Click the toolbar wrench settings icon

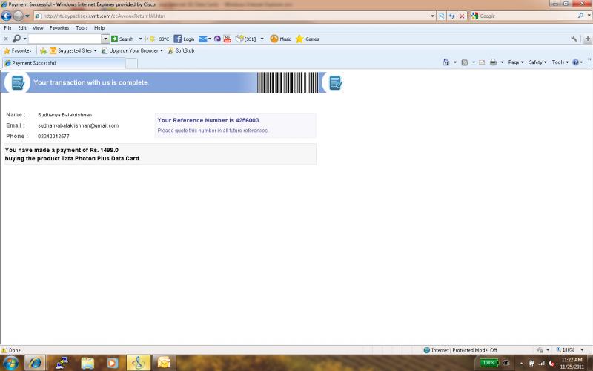click(x=574, y=39)
